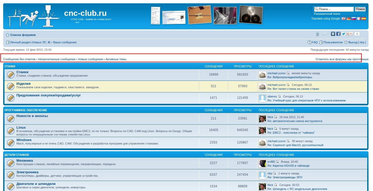Translate the page using the British flag
The width and height of the screenshot is (373, 191).
click(x=344, y=18)
